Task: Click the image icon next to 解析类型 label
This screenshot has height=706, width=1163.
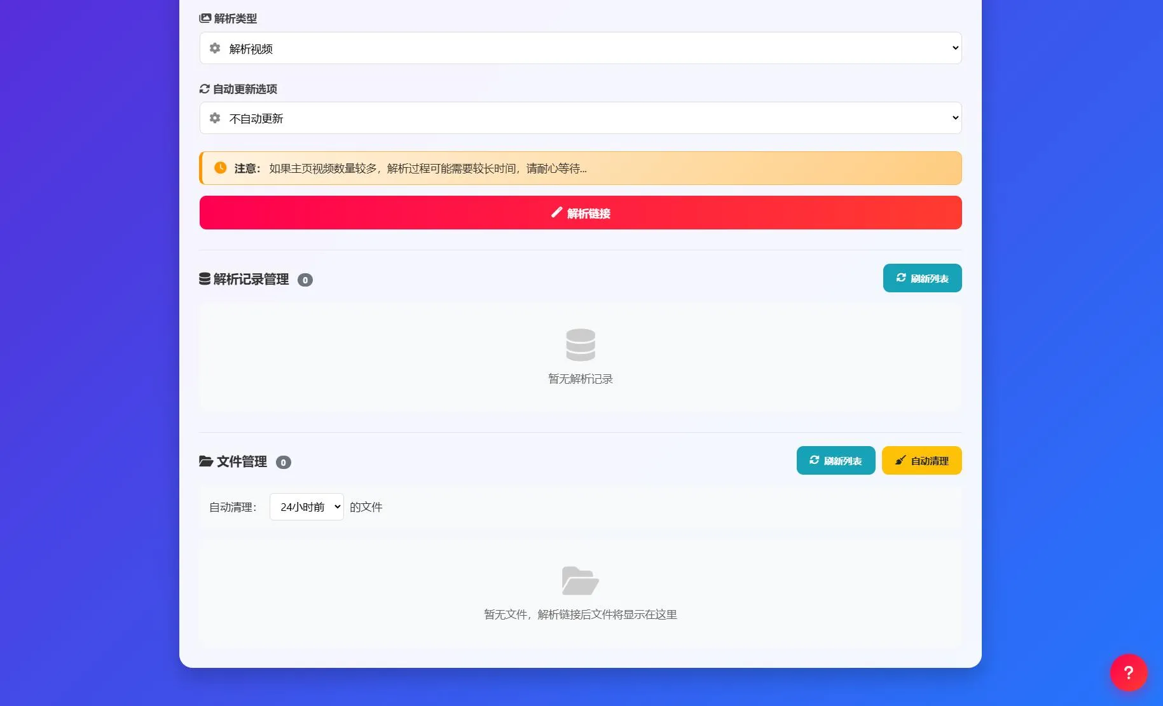Action: point(204,18)
